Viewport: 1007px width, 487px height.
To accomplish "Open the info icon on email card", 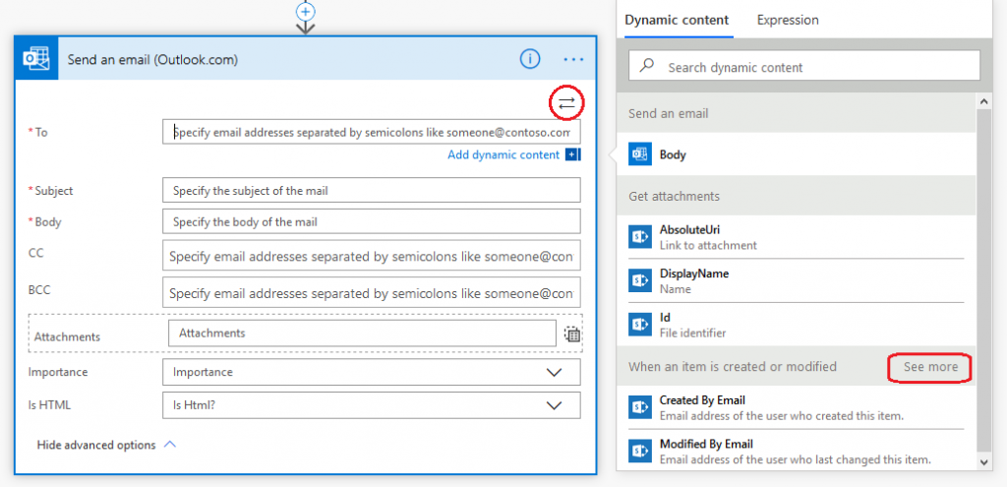I will [x=530, y=59].
